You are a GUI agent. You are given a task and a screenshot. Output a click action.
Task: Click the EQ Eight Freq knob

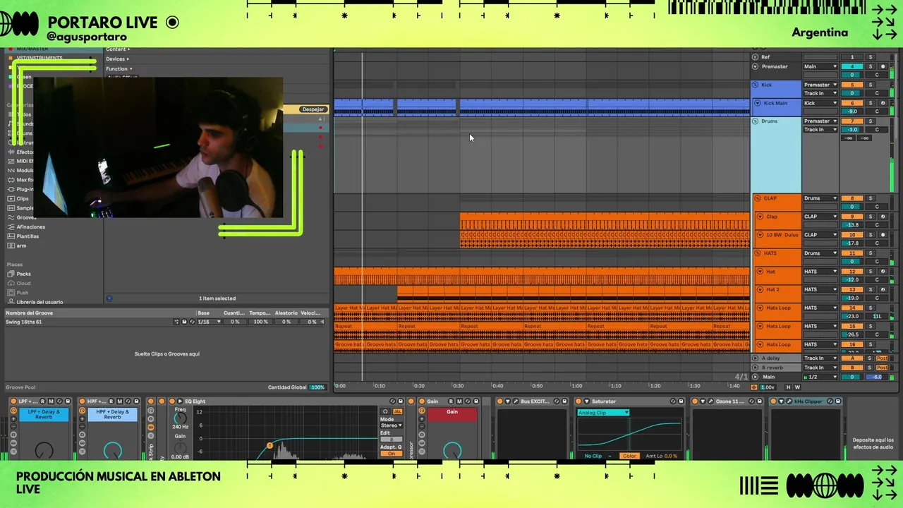click(x=181, y=418)
